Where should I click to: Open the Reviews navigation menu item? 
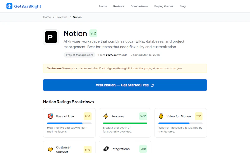pos(119,6)
